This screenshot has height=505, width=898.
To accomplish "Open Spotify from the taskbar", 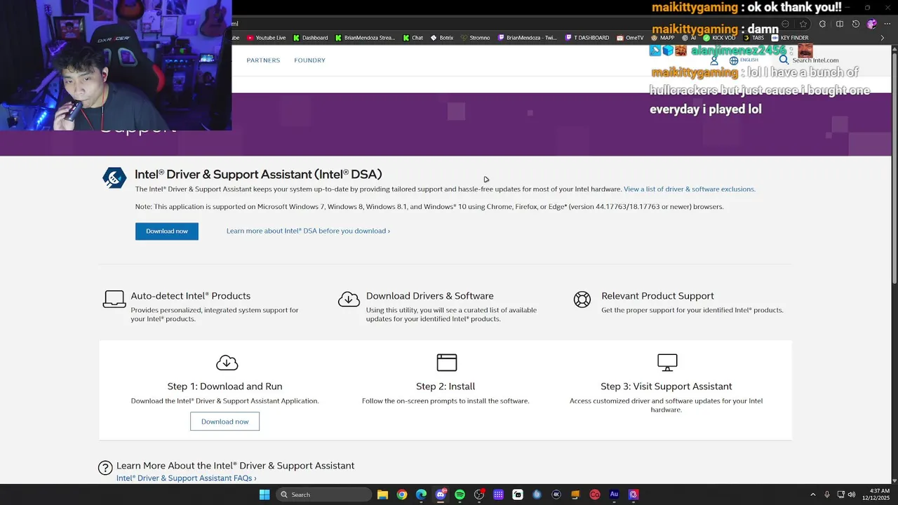I will point(460,494).
